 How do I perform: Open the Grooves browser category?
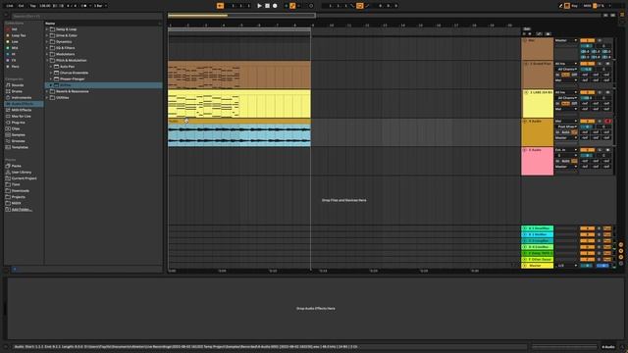pos(18,141)
